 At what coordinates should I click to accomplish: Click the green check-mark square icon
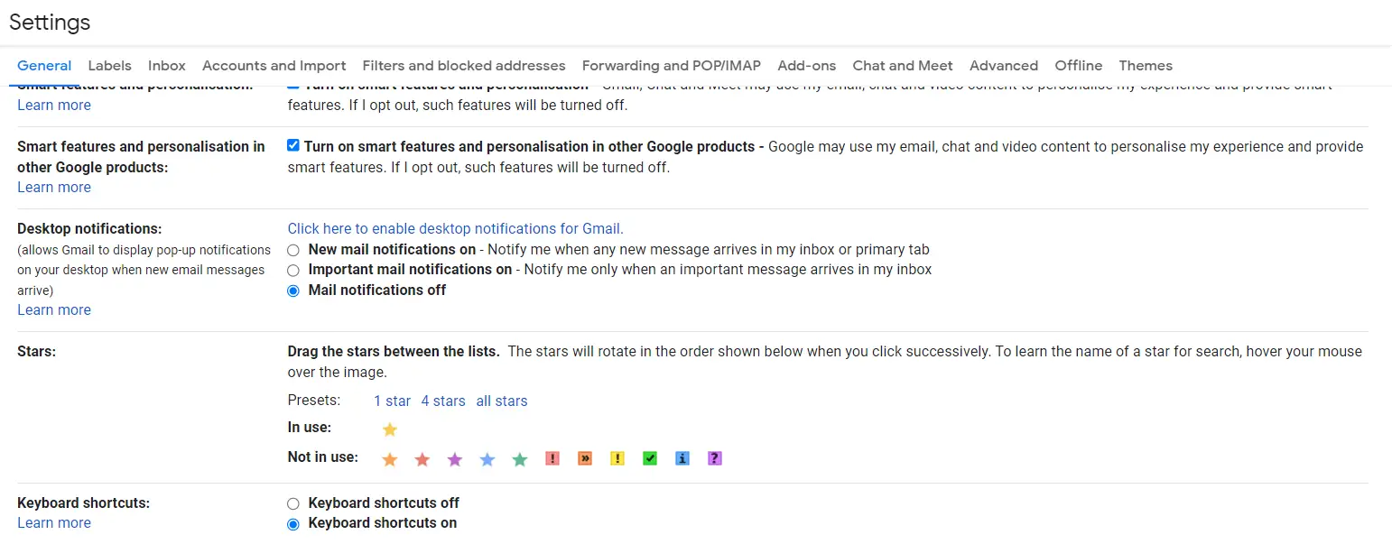click(649, 458)
